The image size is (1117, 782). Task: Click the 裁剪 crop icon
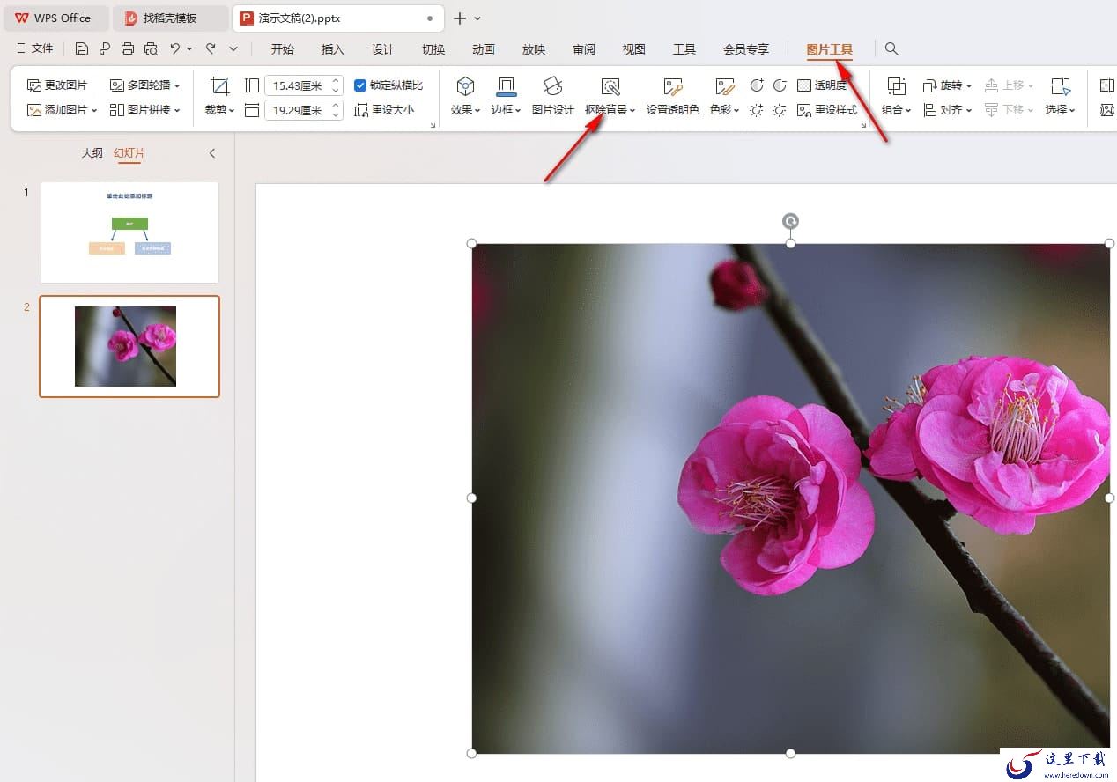(219, 86)
